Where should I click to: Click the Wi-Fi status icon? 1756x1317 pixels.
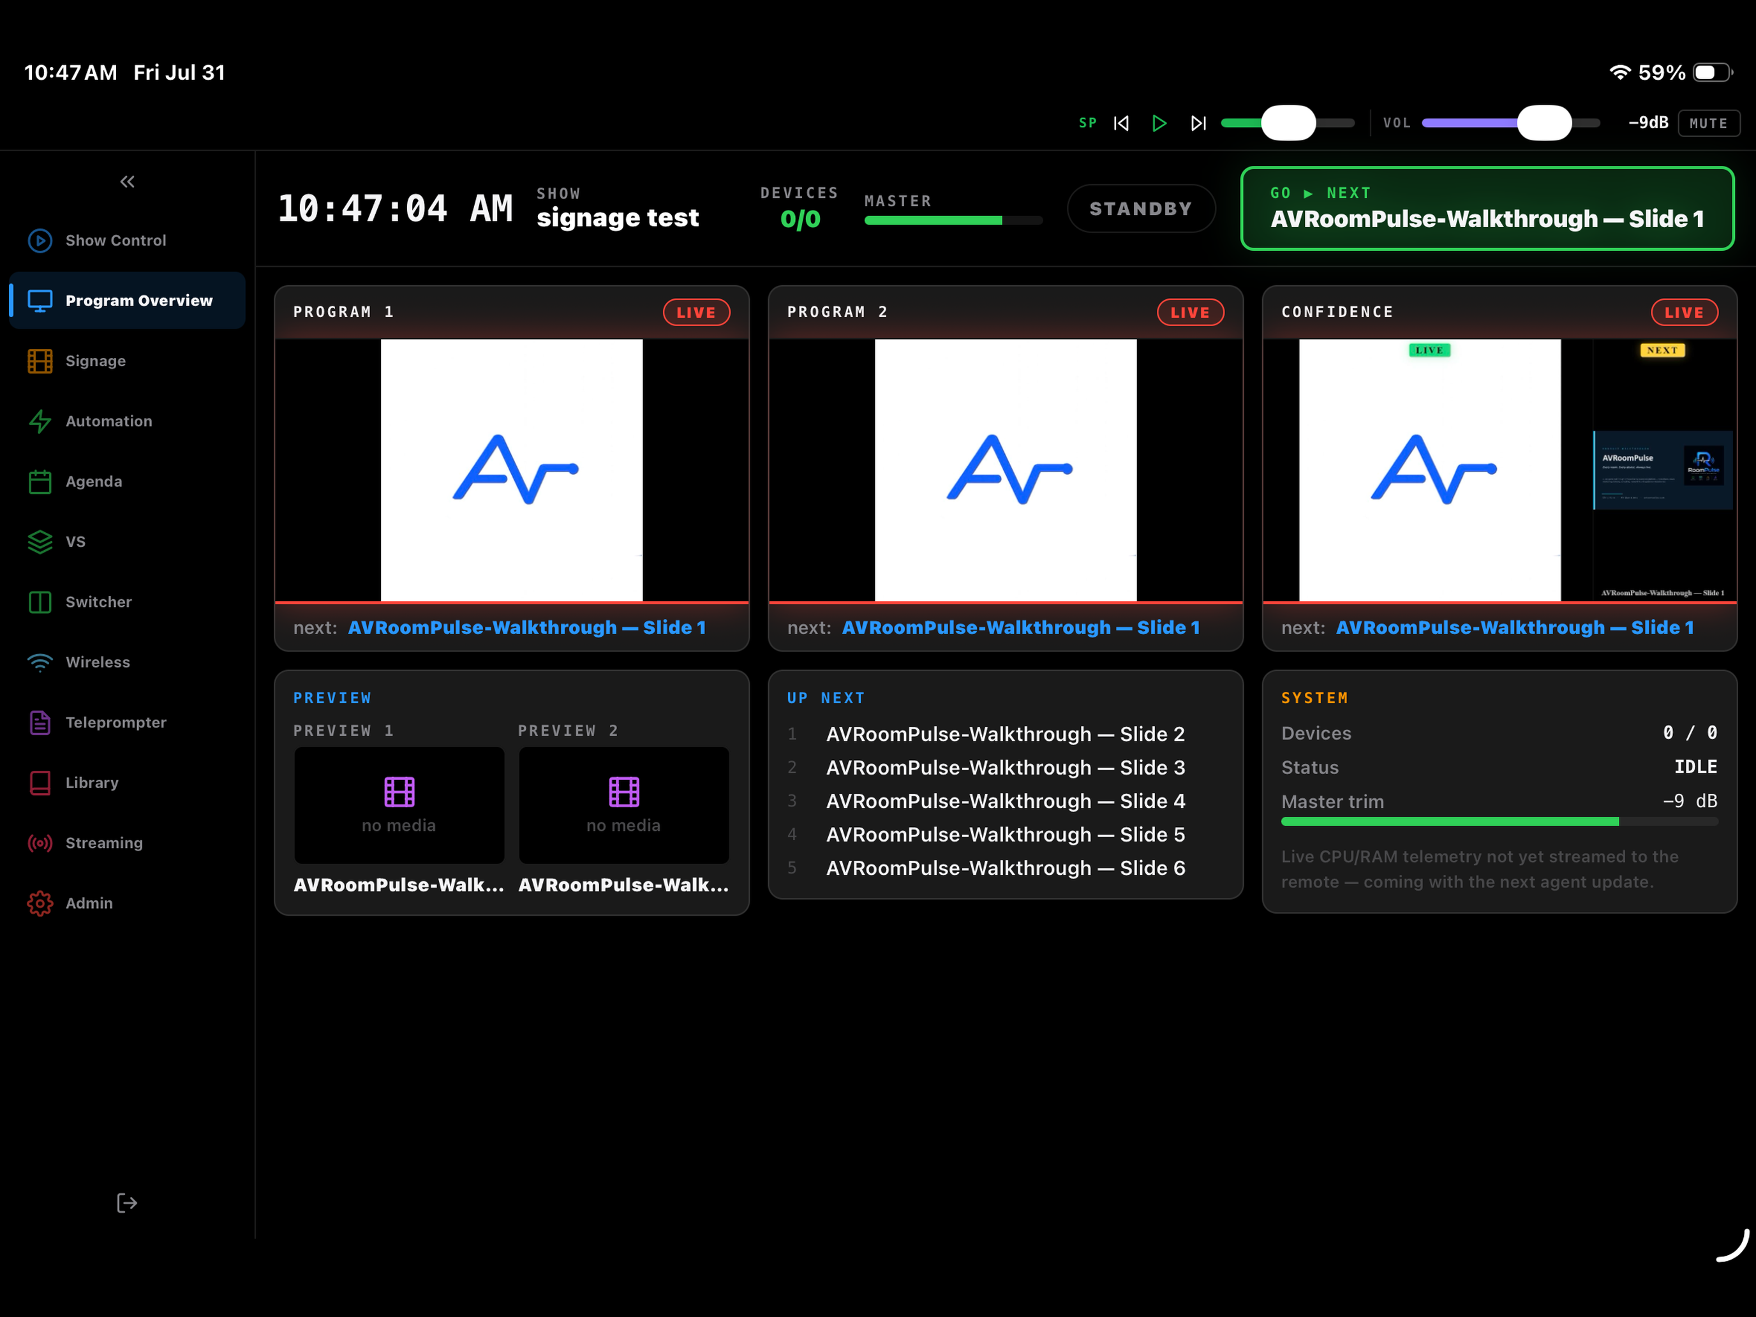coord(1619,72)
